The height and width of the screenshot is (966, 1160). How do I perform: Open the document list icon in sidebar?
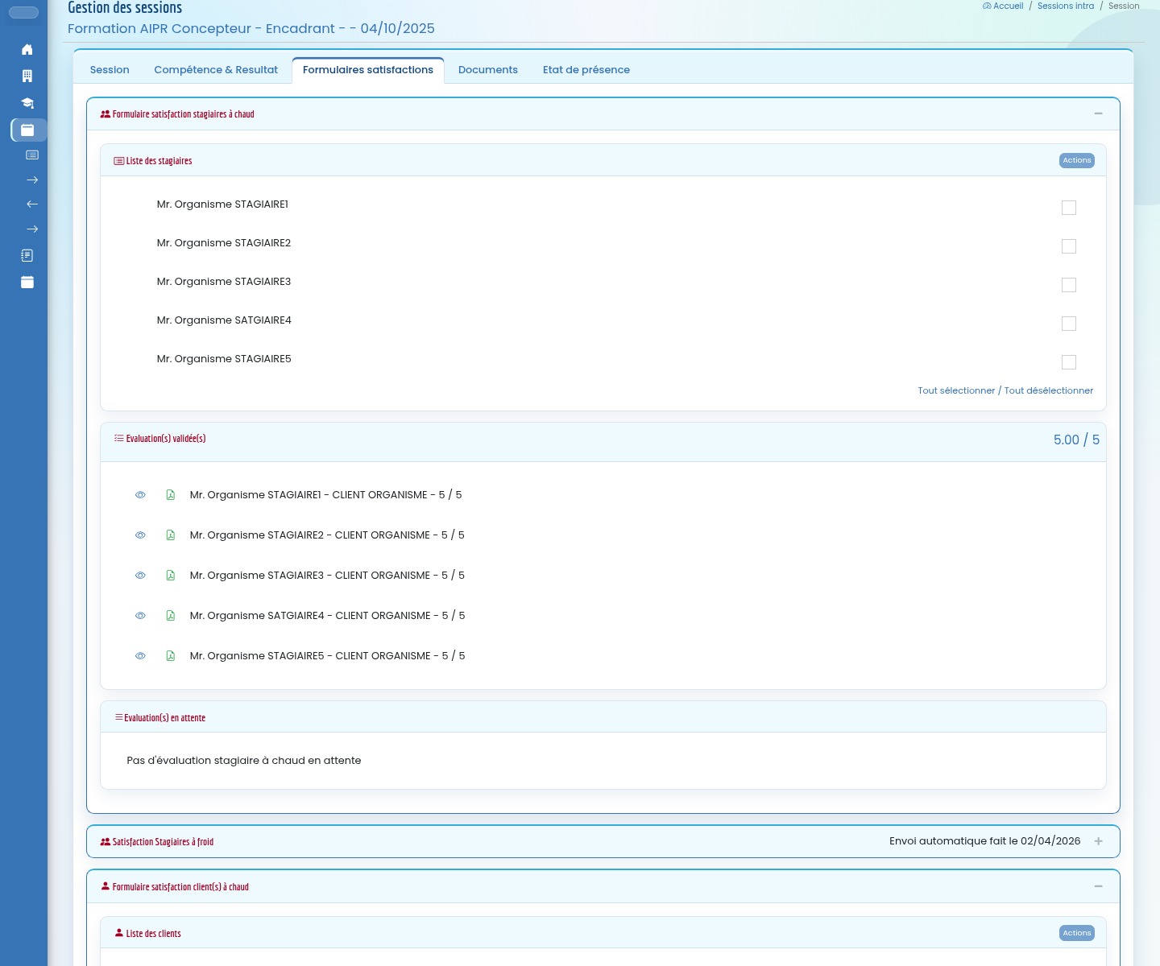27,256
